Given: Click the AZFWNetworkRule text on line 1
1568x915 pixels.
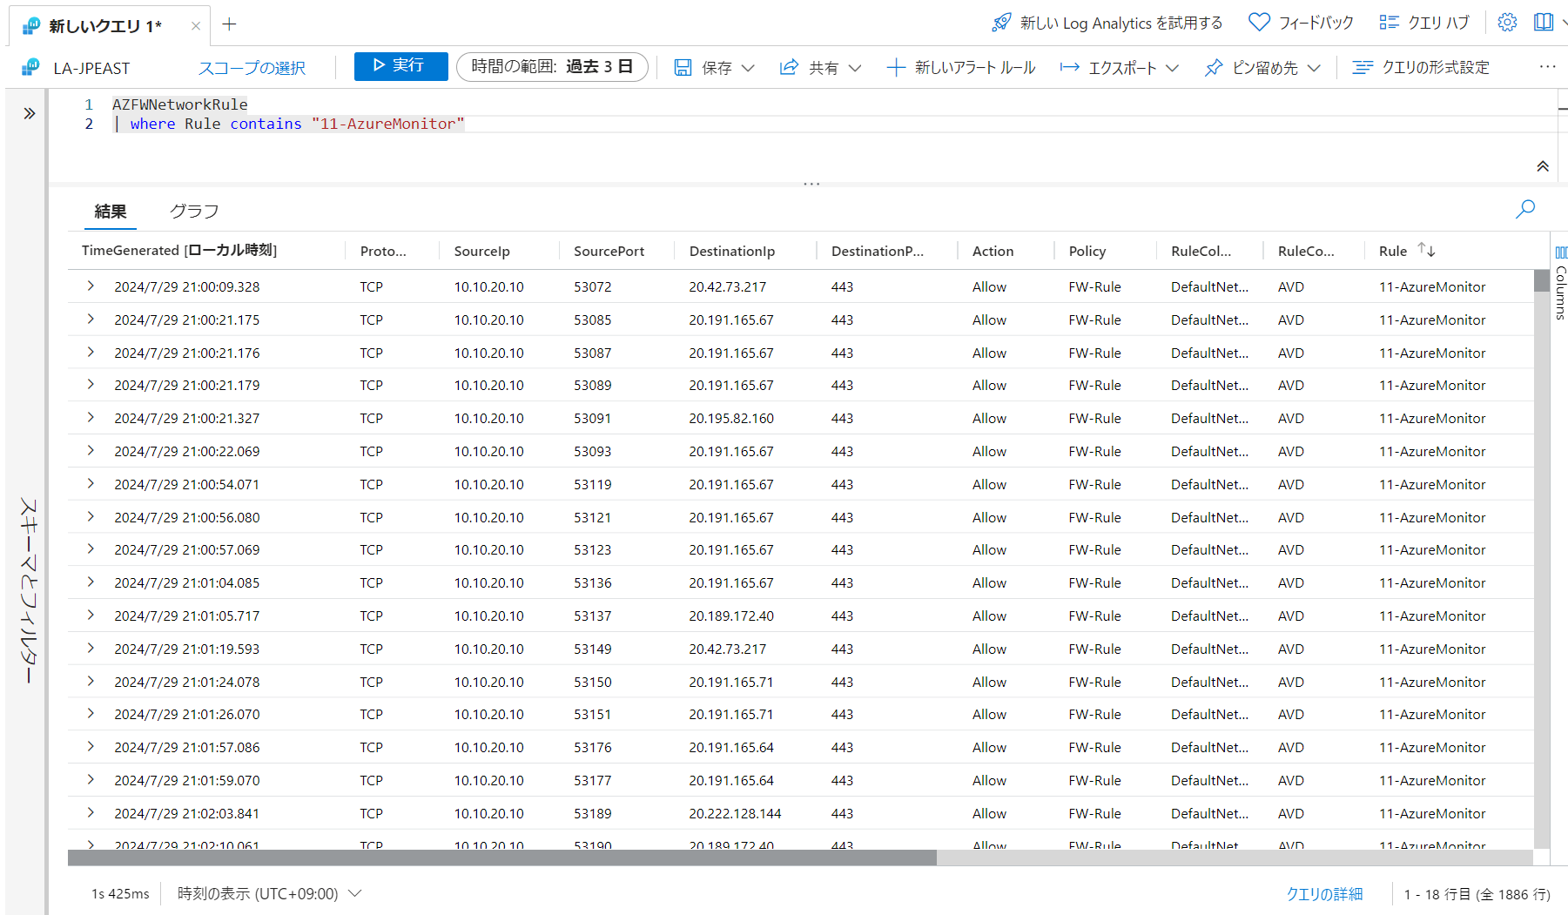Looking at the screenshot, I should (x=180, y=104).
